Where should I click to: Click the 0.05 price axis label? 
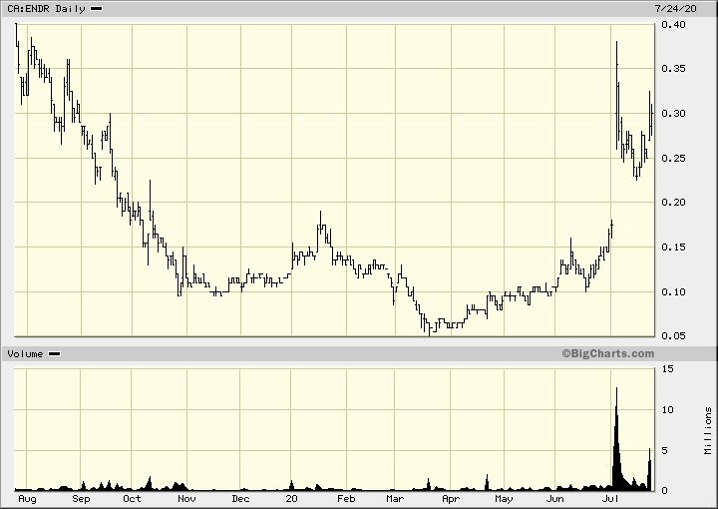pyautogui.click(x=671, y=336)
